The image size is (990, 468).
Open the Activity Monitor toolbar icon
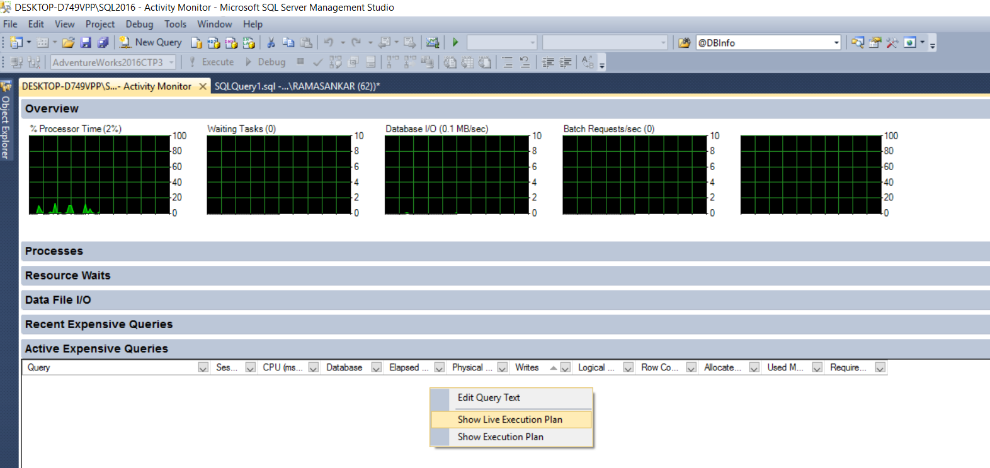(433, 42)
